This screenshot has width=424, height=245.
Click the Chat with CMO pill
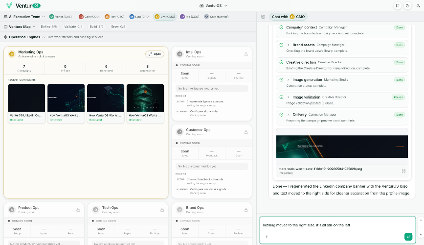point(289,17)
